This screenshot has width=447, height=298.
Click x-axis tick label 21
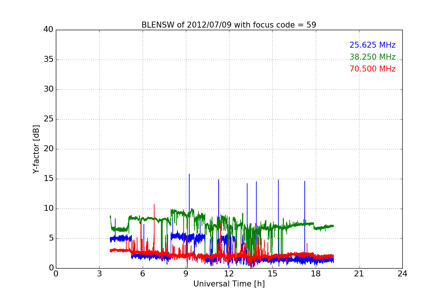click(x=359, y=273)
